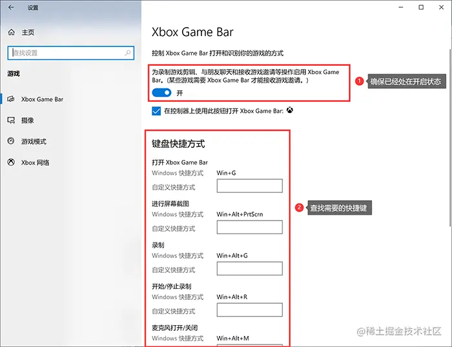Image resolution: width=452 pixels, height=347 pixels.
Task: Click the Xbox logo beside controller option
Action: 290,110
